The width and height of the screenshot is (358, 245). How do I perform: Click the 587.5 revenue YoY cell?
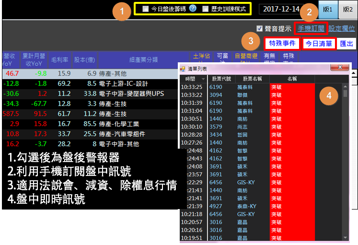point(11,114)
